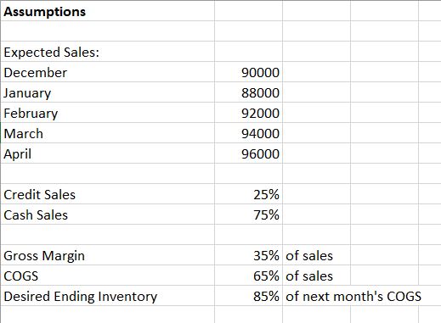Select the March sales value 94000

click(248, 133)
